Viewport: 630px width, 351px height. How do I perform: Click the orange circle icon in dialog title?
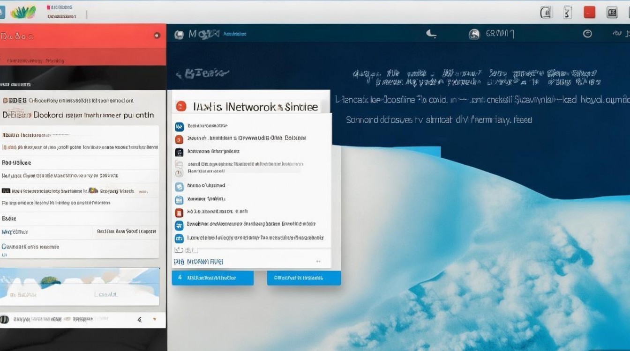pyautogui.click(x=181, y=106)
